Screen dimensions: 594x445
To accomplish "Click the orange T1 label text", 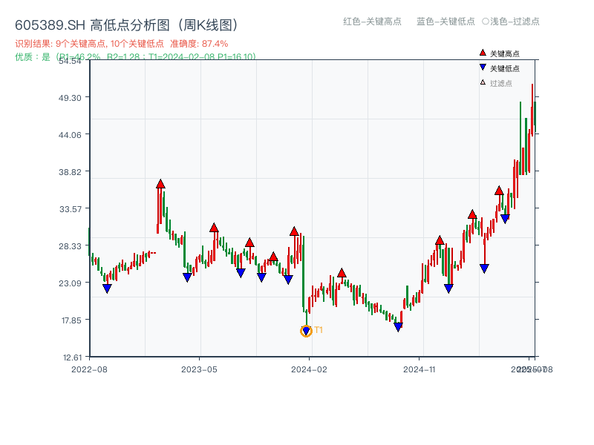I will coord(319,330).
